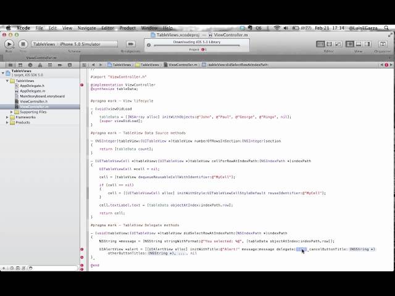Go forward in editor history
Screen dimensions: 395x296
click(101, 65)
